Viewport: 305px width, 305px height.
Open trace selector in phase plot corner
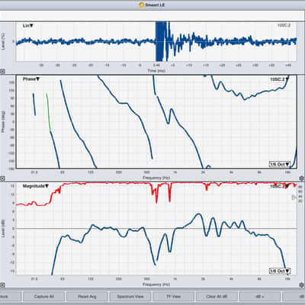(x=280, y=79)
